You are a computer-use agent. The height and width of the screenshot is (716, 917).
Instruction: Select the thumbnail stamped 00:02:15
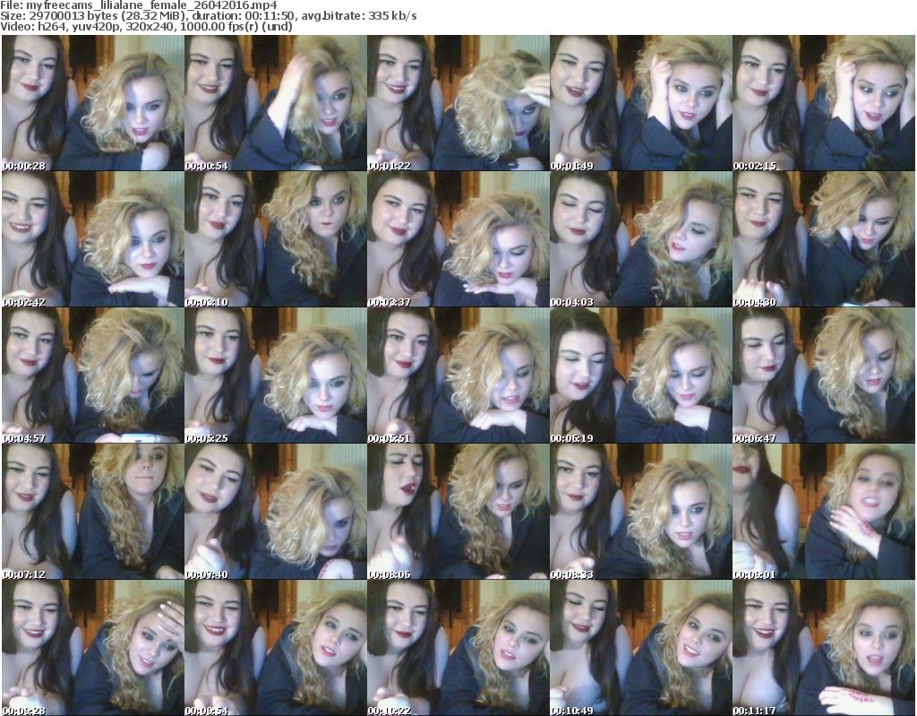pos(824,103)
